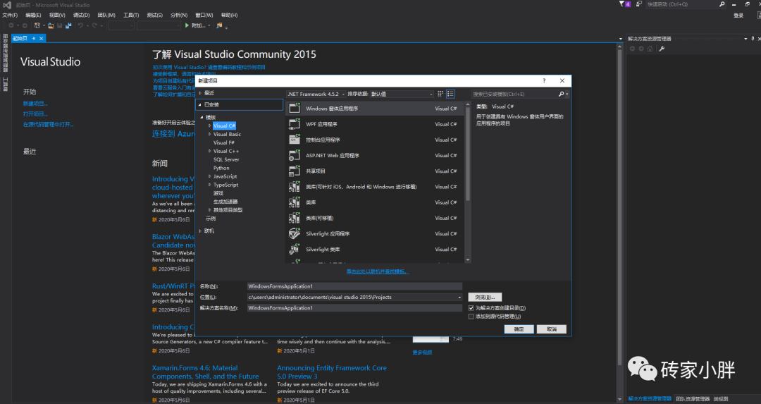Expand the Visual Basic tree node
This screenshot has height=404, width=761.
pyautogui.click(x=210, y=134)
